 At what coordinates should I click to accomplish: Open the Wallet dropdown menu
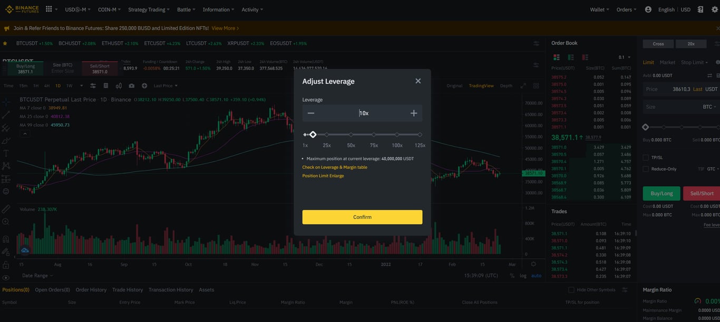(x=599, y=9)
